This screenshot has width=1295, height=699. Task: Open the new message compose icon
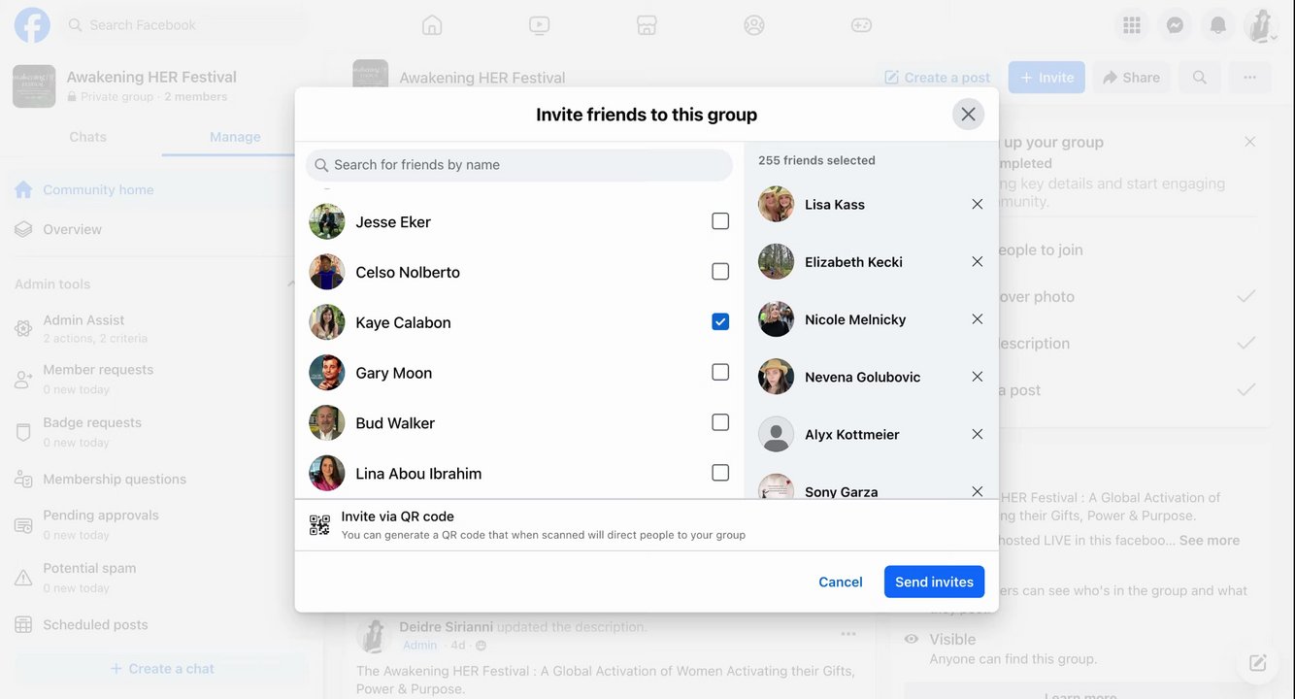pyautogui.click(x=1258, y=663)
